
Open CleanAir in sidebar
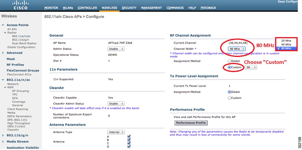coord(13,130)
